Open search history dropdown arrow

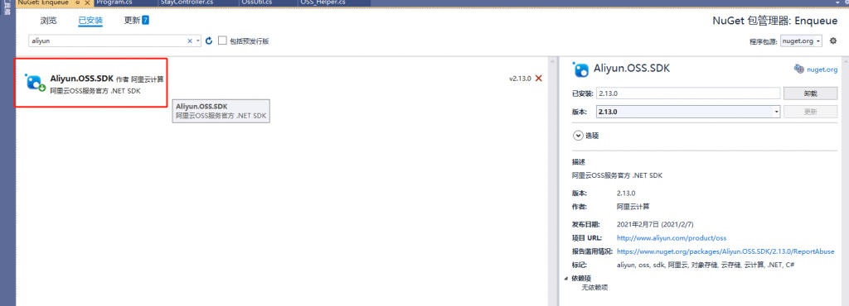[198, 41]
